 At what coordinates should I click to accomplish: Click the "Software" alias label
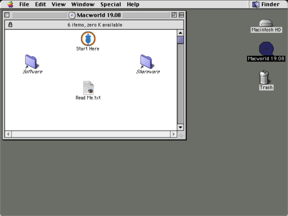tap(32, 72)
